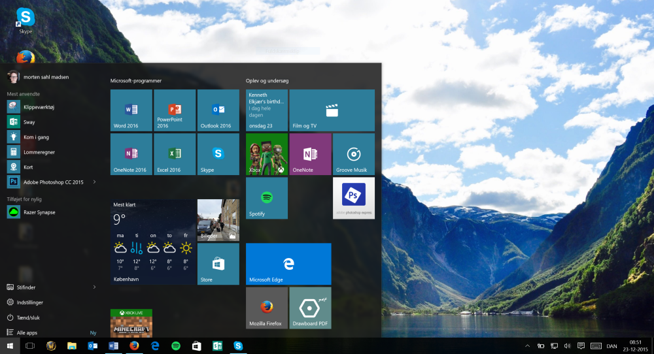Viewport: 654px width, 354px height.
Task: Launch PowerPoint 2016 from Start tiles
Action: point(175,110)
